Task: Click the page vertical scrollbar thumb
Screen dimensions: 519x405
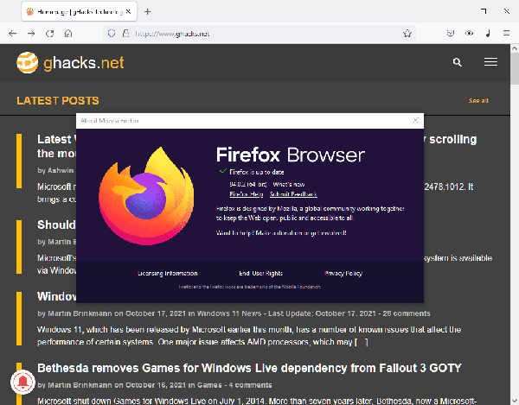Action: point(515,69)
